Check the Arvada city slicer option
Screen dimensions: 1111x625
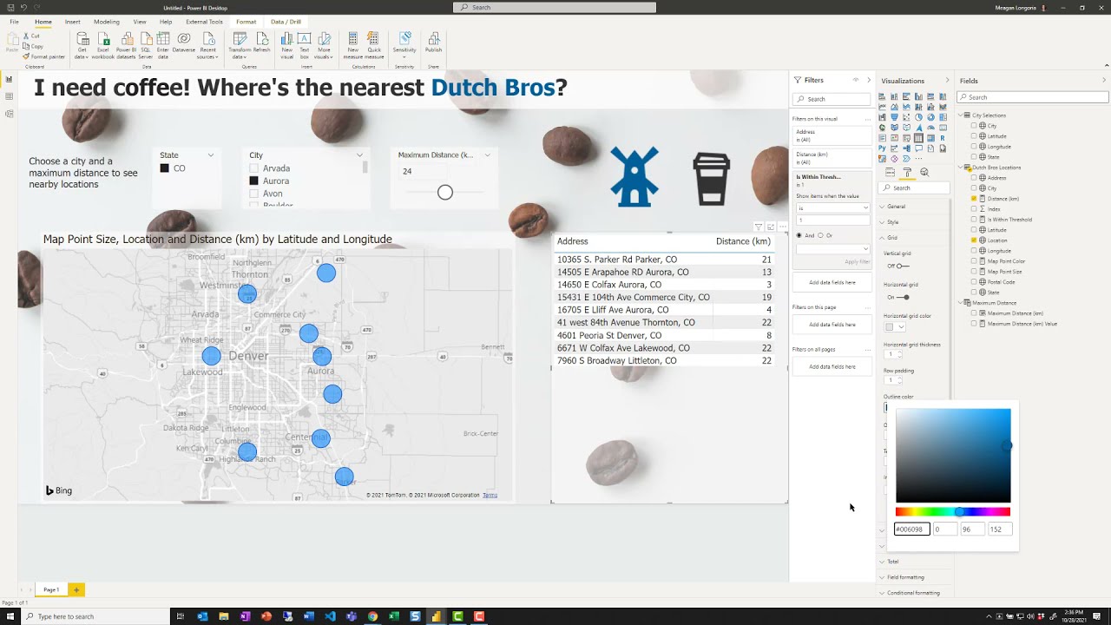point(253,168)
